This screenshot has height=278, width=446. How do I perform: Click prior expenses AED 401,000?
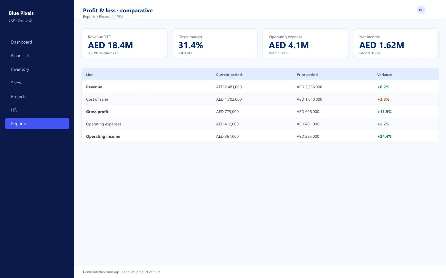coord(308,124)
